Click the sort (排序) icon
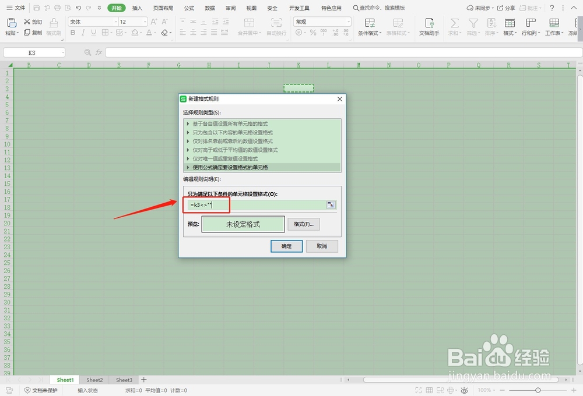This screenshot has height=396, width=583. click(x=491, y=23)
